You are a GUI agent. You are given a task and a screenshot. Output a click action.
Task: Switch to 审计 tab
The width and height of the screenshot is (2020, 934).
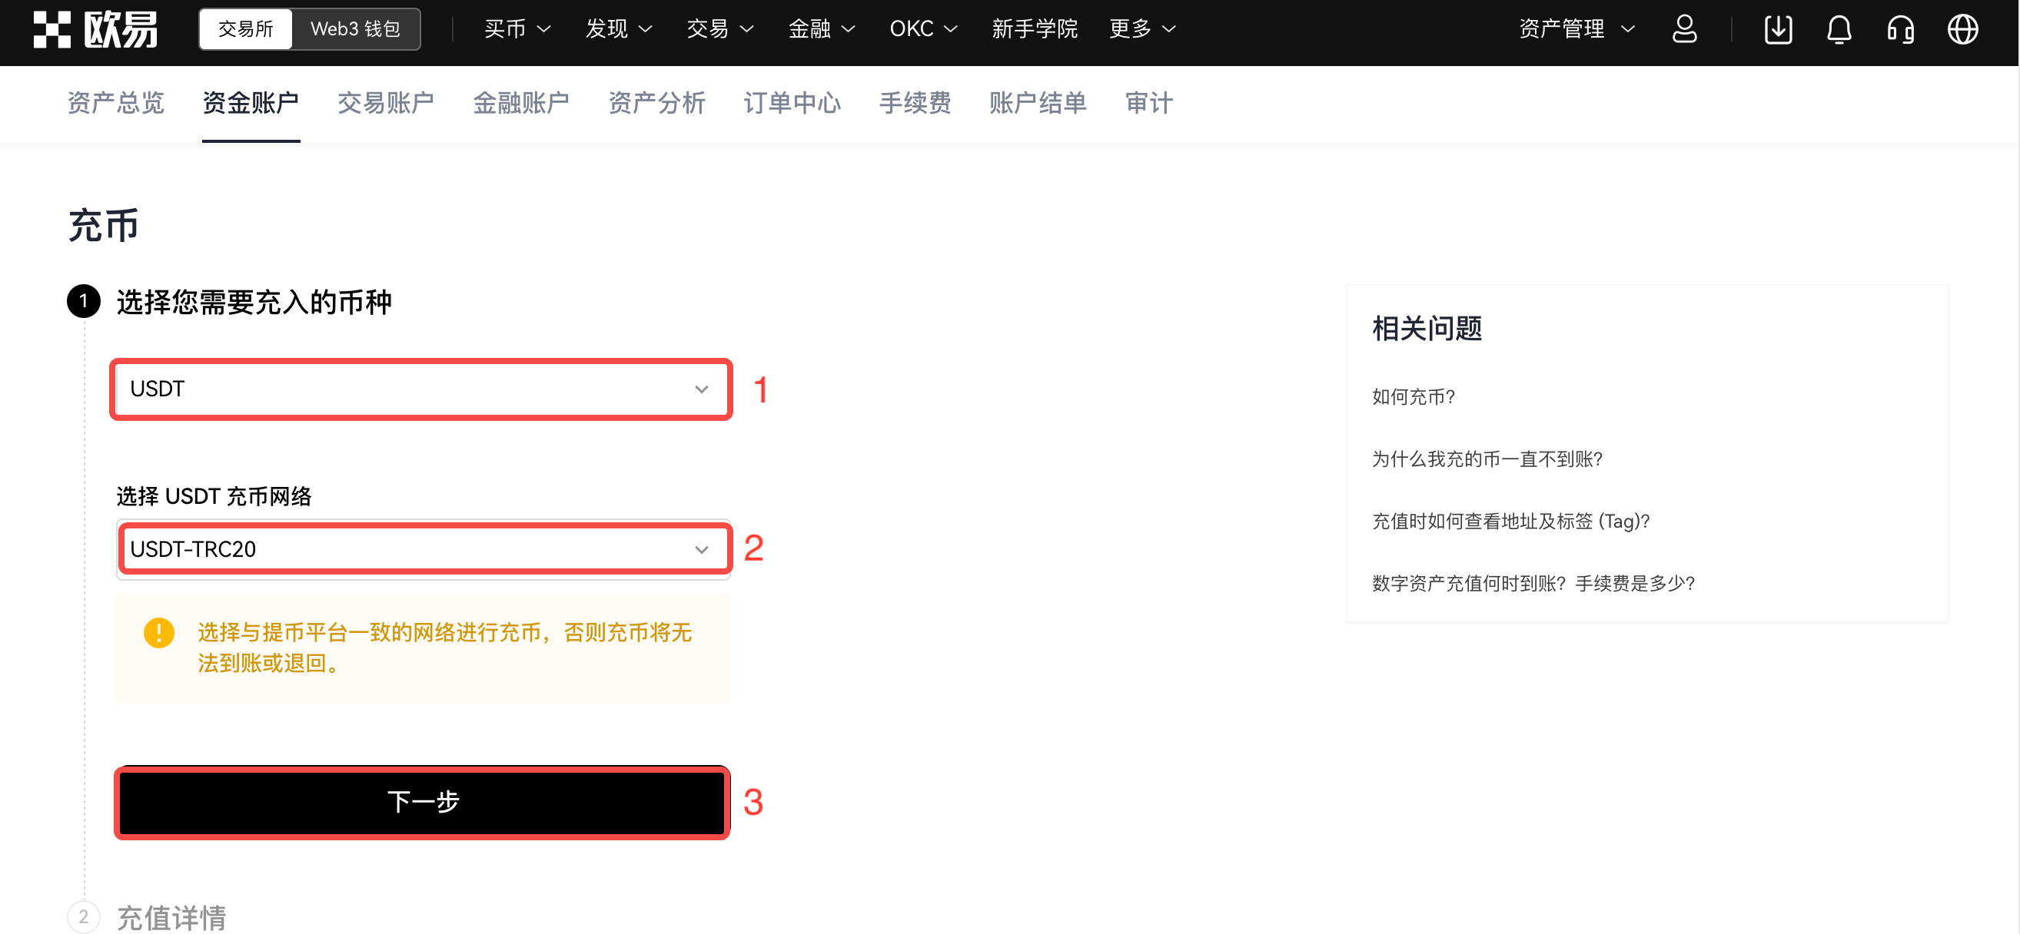[x=1149, y=103]
